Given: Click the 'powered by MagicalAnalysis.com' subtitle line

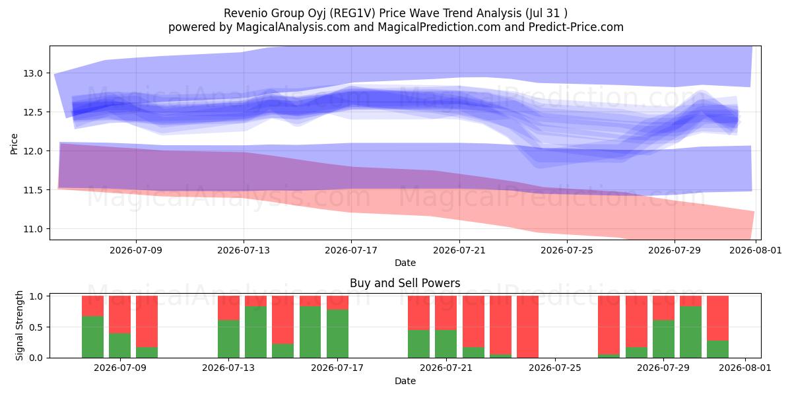Looking at the screenshot, I should pyautogui.click(x=396, y=27).
